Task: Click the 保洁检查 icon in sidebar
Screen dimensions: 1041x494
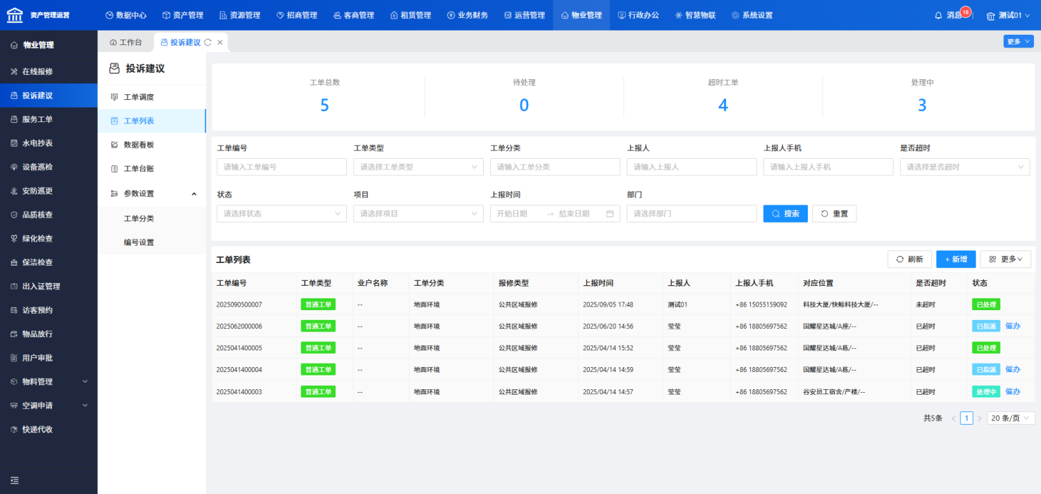Action: [x=15, y=262]
